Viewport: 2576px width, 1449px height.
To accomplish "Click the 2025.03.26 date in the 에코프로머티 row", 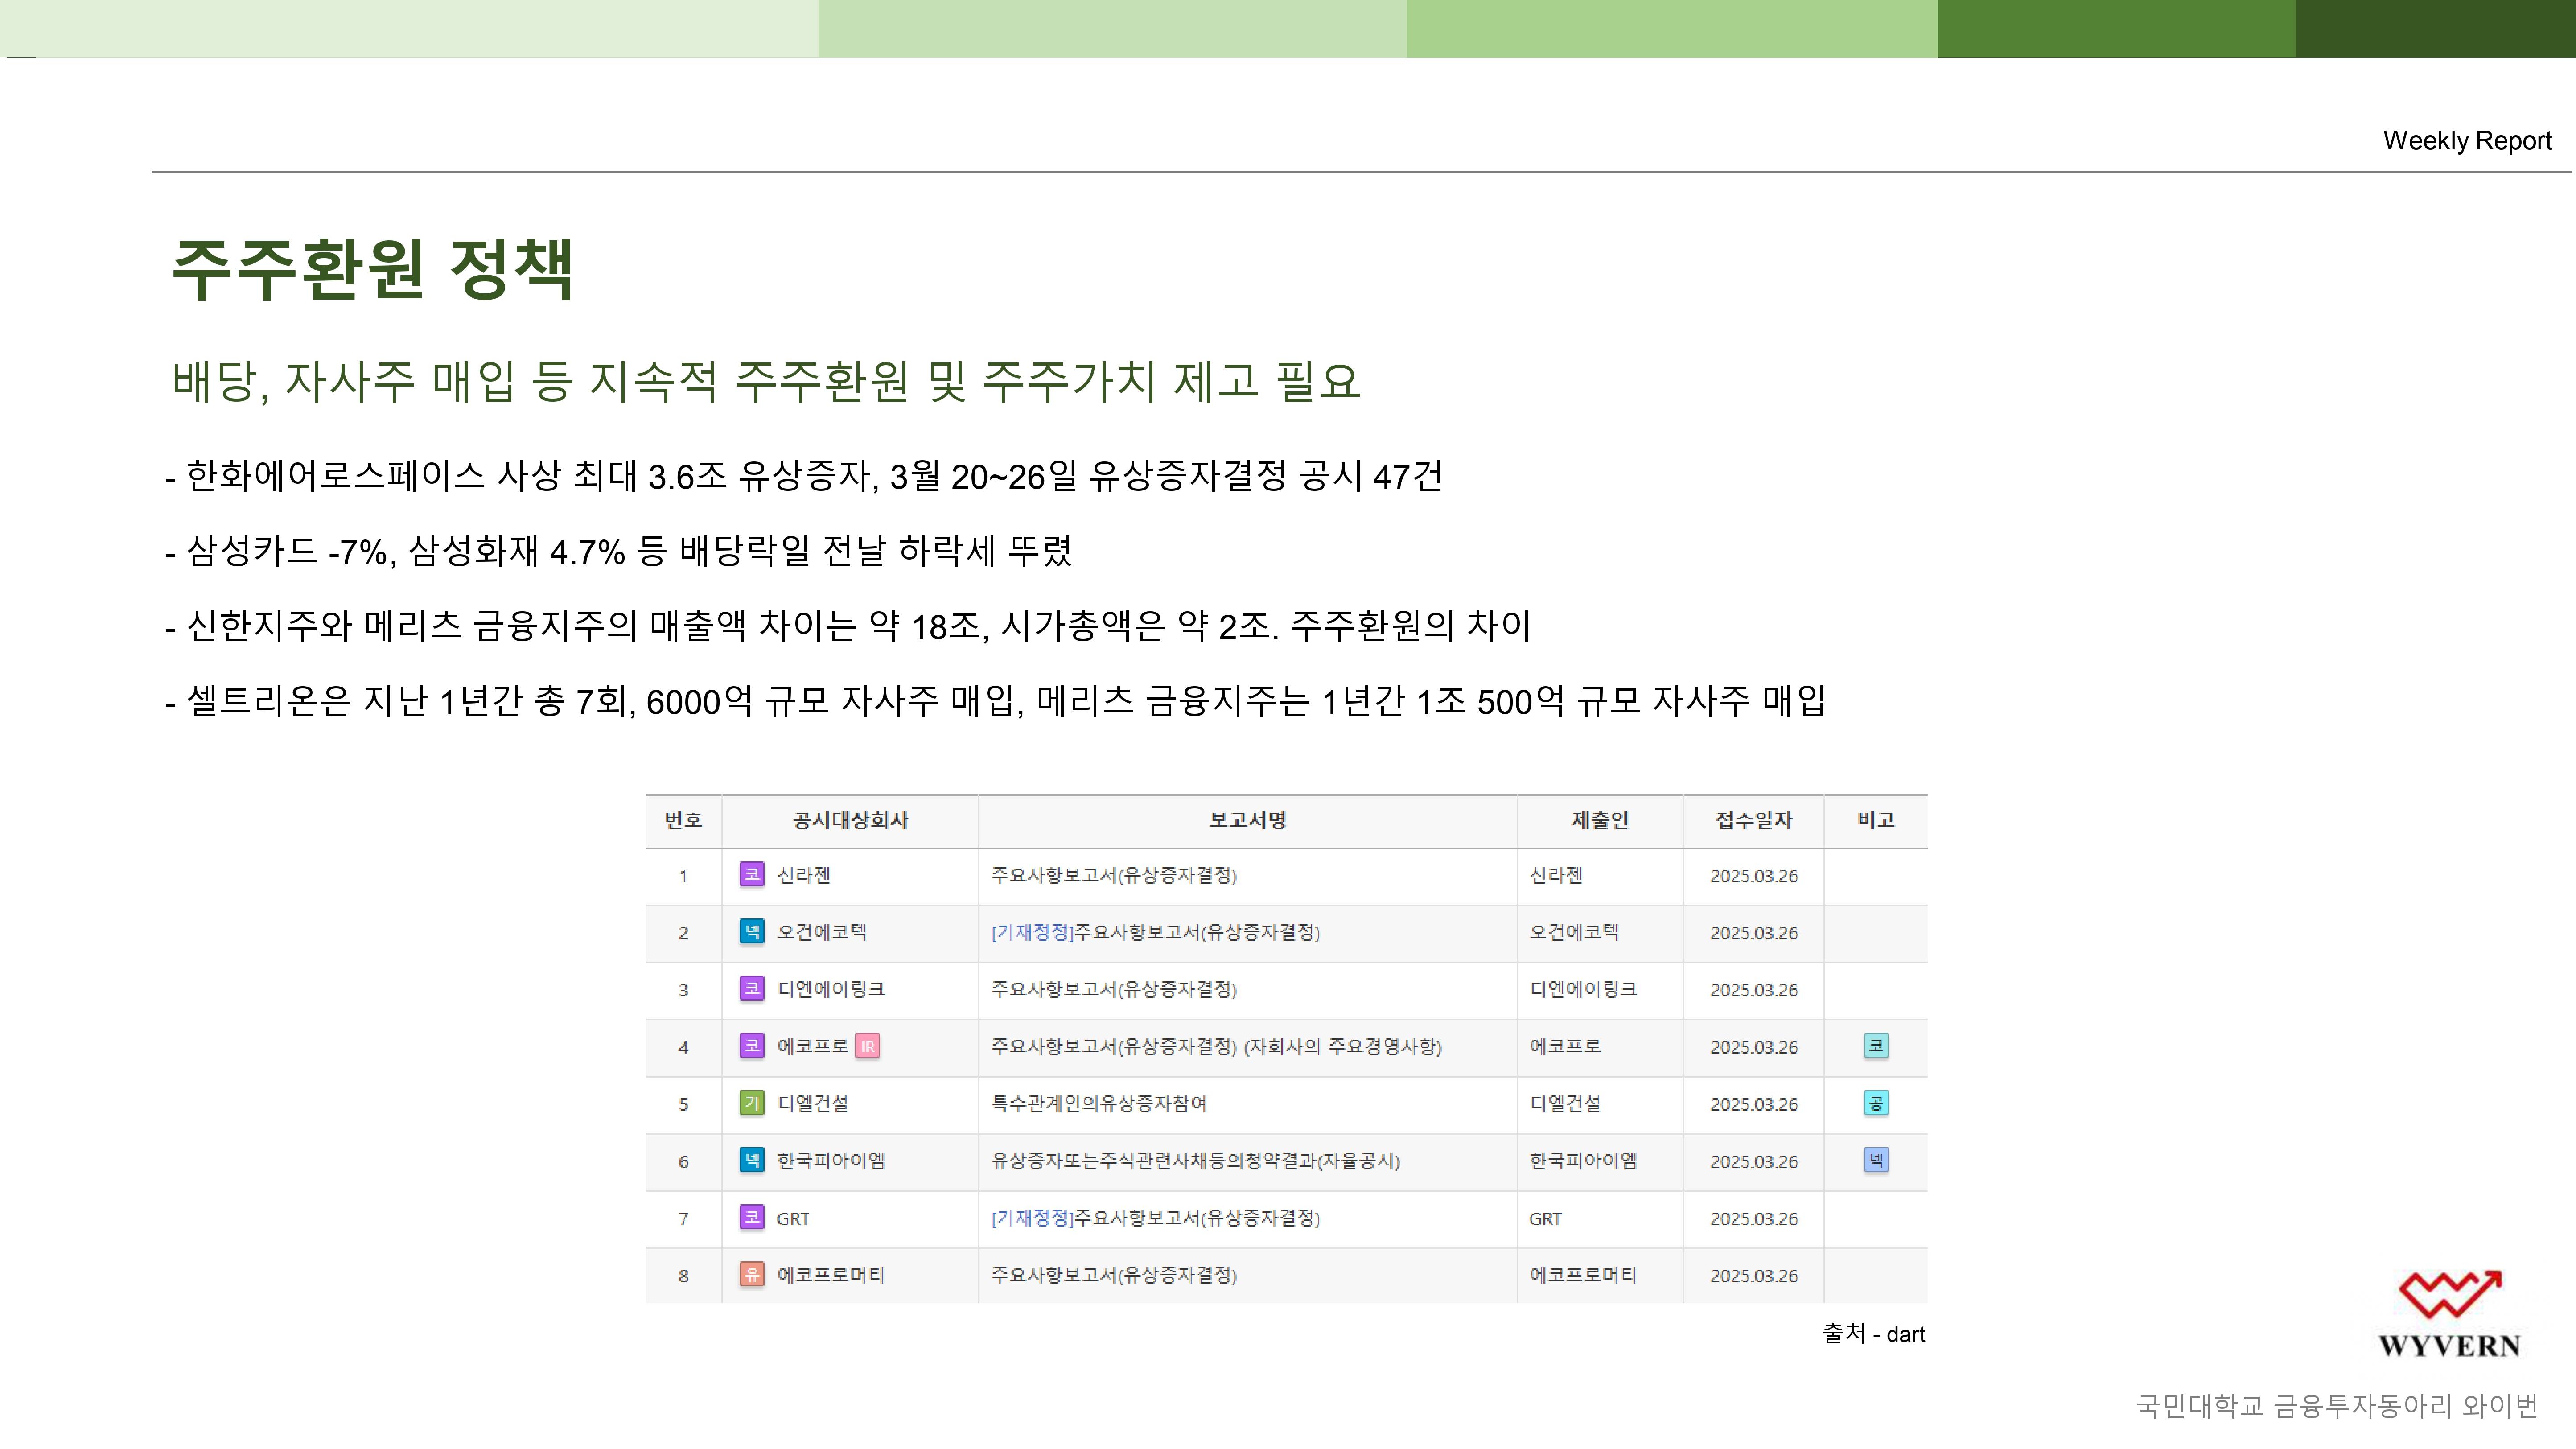I will pos(1754,1276).
